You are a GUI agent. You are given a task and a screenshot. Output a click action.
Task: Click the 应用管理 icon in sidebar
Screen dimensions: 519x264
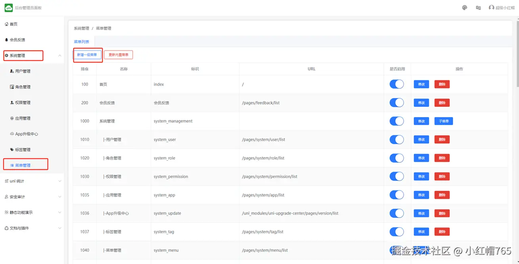pos(12,118)
